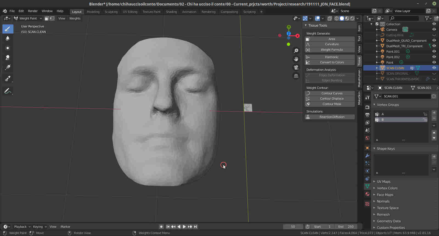Enable wireframe viewport shading
The height and width of the screenshot is (236, 439).
click(337, 18)
